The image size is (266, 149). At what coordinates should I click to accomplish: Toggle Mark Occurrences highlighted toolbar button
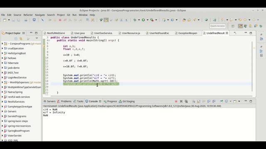(106, 20)
